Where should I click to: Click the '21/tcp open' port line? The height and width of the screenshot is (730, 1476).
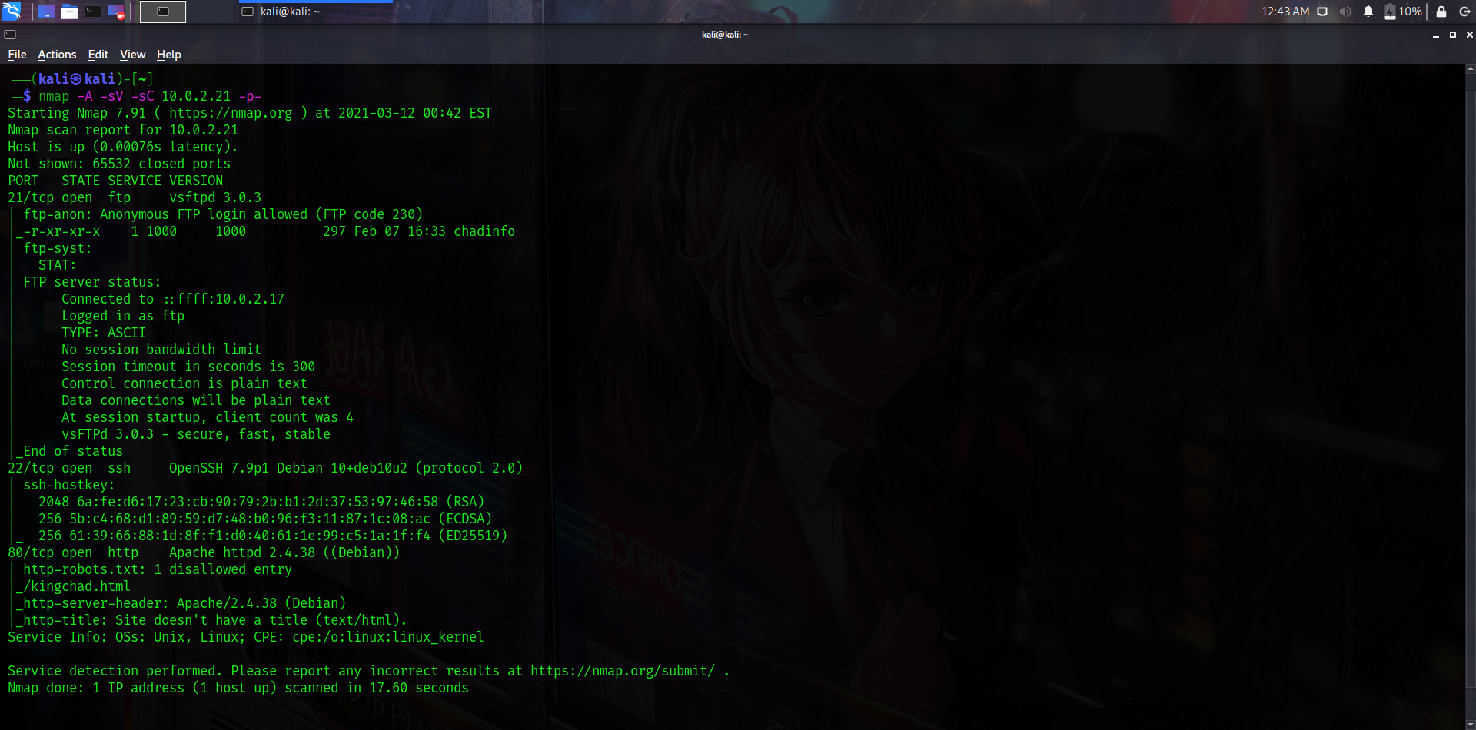pos(135,197)
